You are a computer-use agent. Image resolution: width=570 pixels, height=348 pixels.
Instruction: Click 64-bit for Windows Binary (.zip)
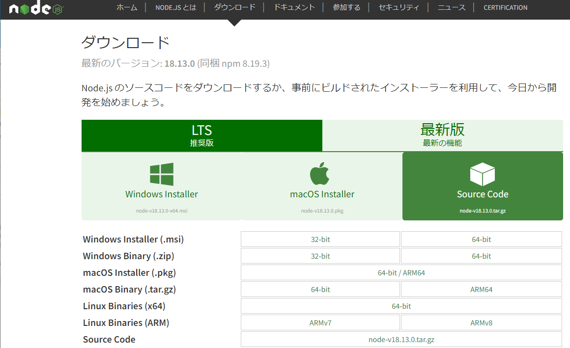(481, 256)
